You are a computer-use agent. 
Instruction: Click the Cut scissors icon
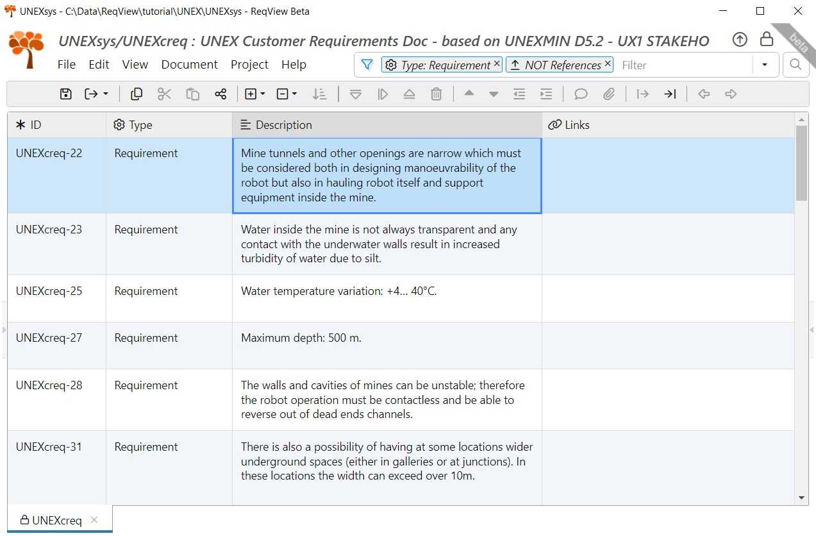click(165, 94)
